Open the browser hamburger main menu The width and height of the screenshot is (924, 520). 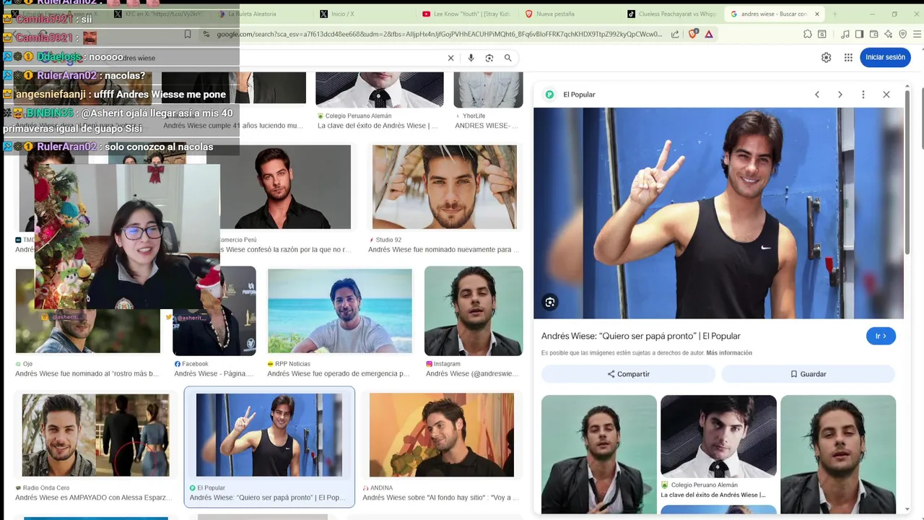[x=917, y=34]
